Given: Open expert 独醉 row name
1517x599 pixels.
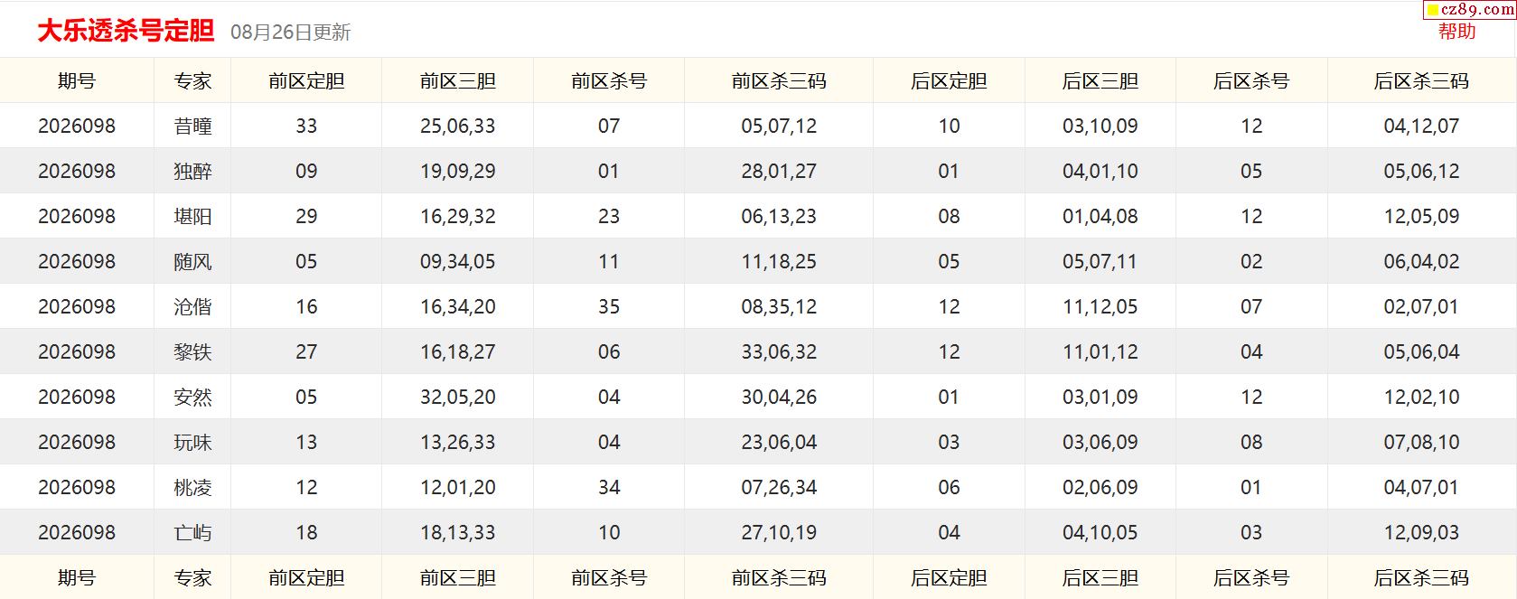Looking at the screenshot, I should (192, 172).
